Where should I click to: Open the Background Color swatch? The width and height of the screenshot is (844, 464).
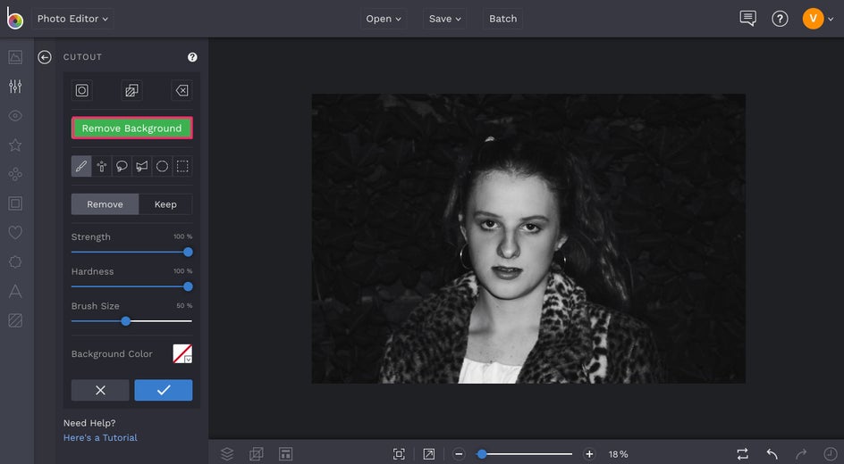[182, 354]
